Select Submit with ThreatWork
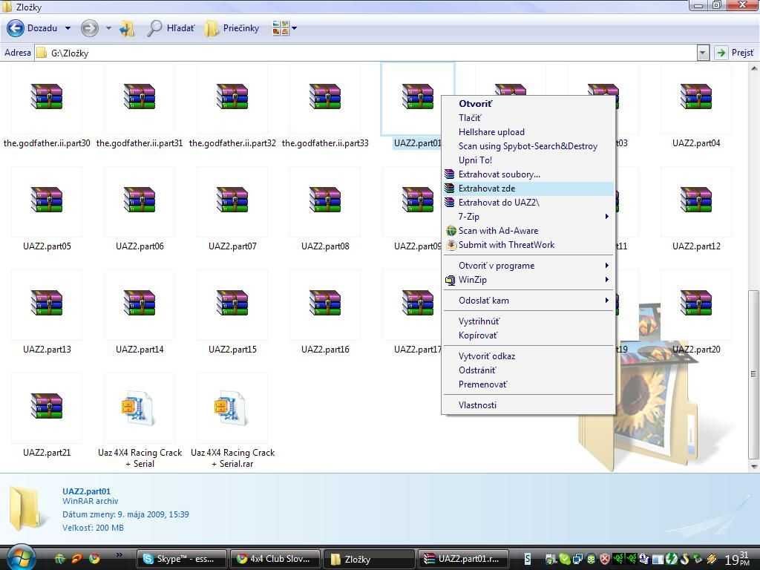This screenshot has height=570, width=760. pos(528,245)
